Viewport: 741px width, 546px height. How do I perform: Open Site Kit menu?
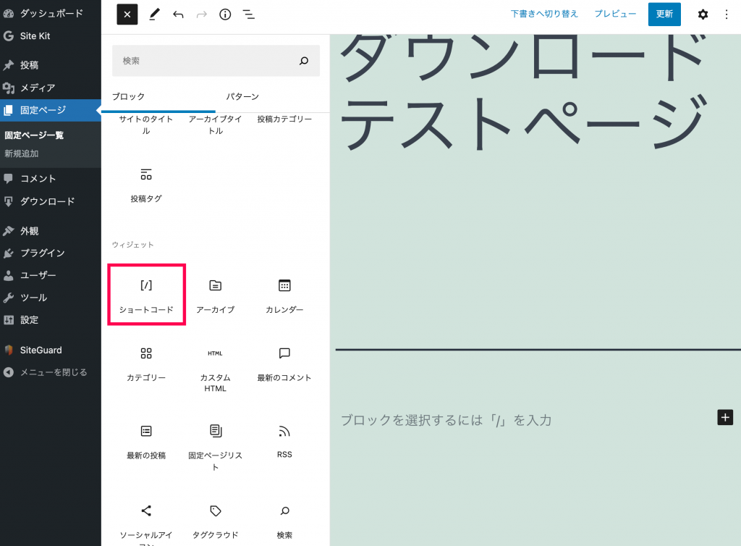point(51,36)
